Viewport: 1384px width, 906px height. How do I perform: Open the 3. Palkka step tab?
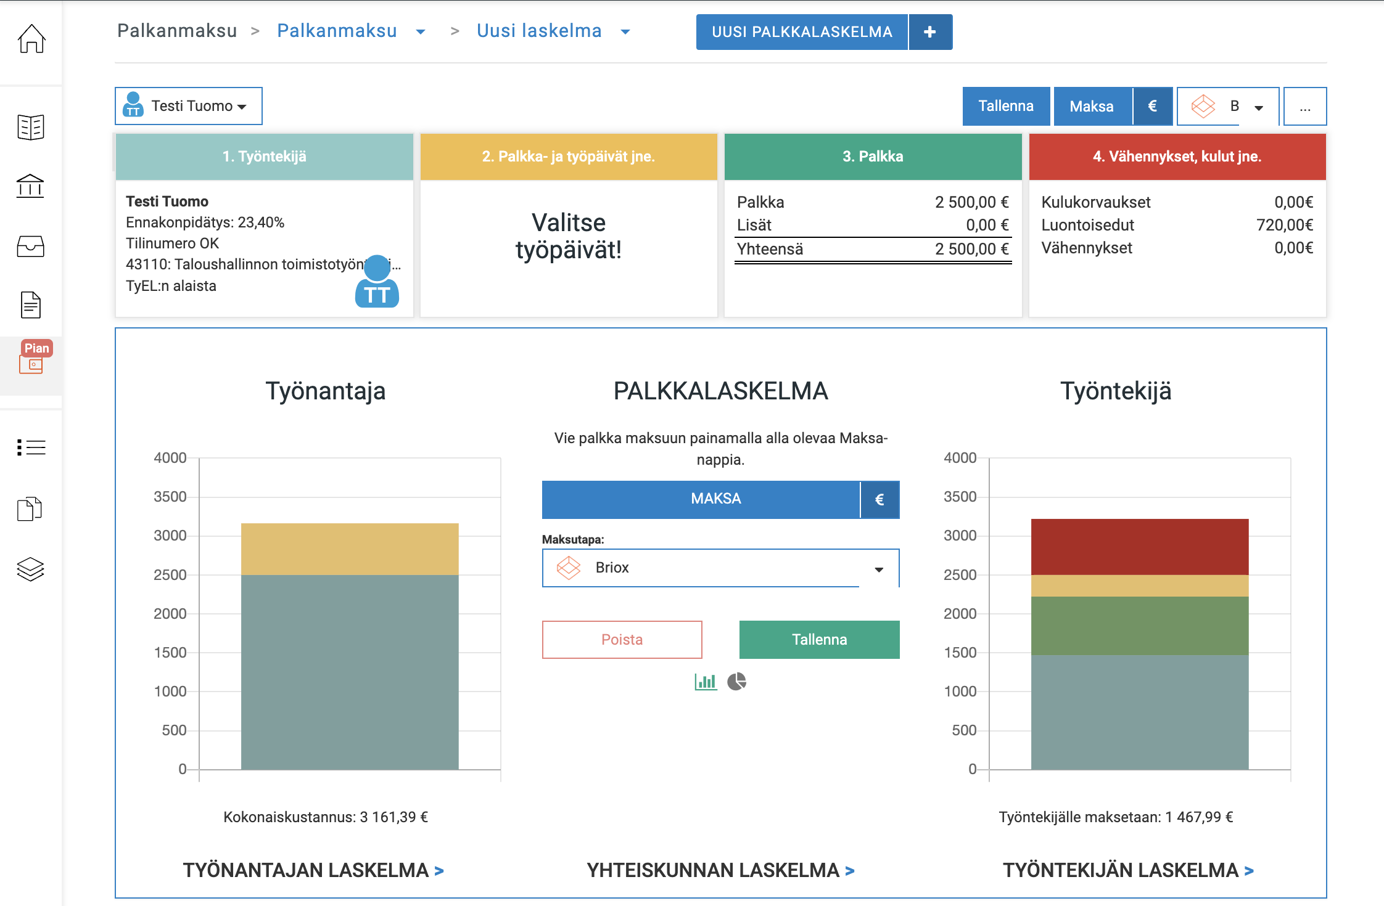pyautogui.click(x=872, y=157)
